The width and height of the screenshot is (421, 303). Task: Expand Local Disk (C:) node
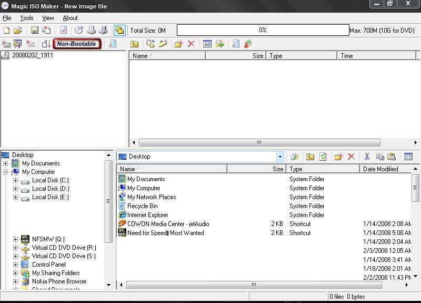click(16, 180)
